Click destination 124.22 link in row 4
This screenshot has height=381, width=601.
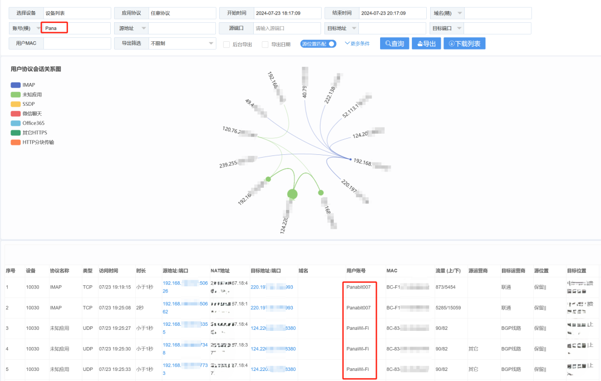coord(273,349)
